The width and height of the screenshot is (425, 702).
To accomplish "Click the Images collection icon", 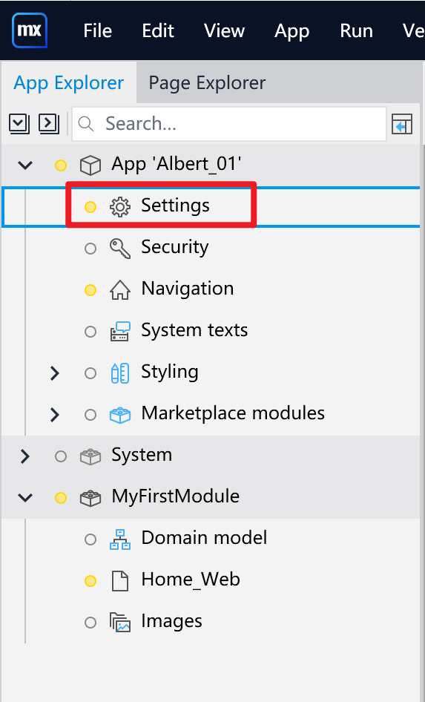I will (x=120, y=623).
